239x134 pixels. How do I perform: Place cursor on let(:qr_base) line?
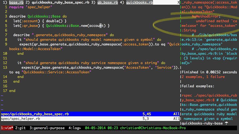[x=61, y=26]
